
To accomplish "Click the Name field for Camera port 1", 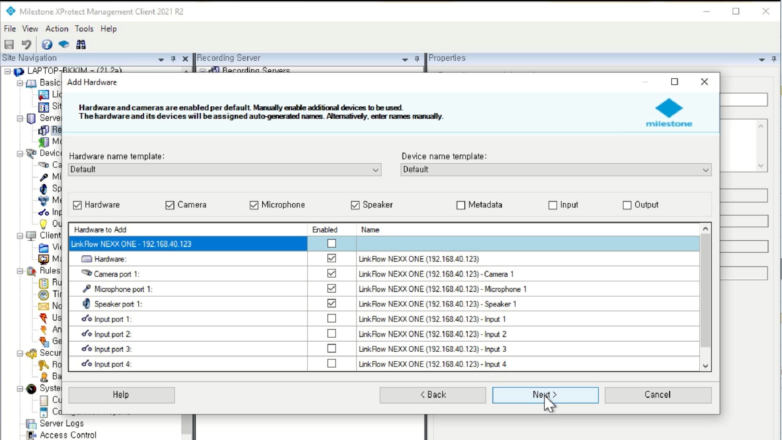I will click(x=528, y=274).
